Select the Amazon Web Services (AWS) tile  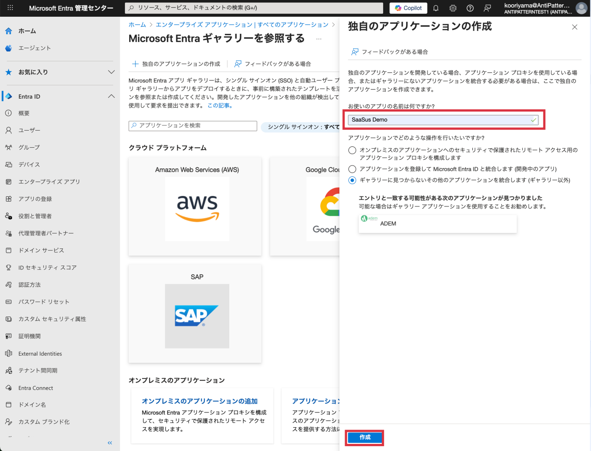click(195, 206)
